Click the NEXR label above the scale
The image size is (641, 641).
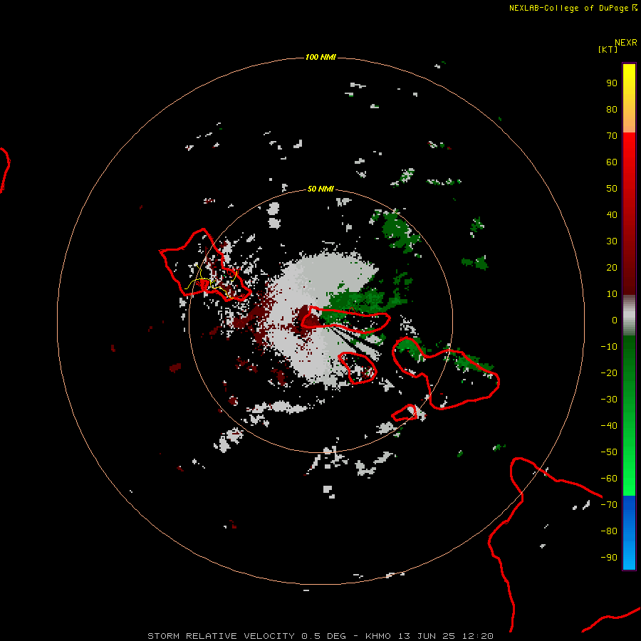[x=625, y=43]
